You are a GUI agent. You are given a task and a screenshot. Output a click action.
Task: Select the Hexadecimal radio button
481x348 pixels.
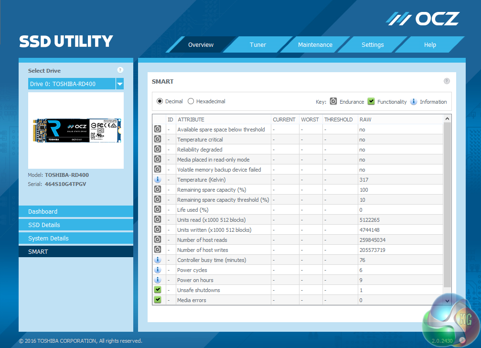coord(191,101)
